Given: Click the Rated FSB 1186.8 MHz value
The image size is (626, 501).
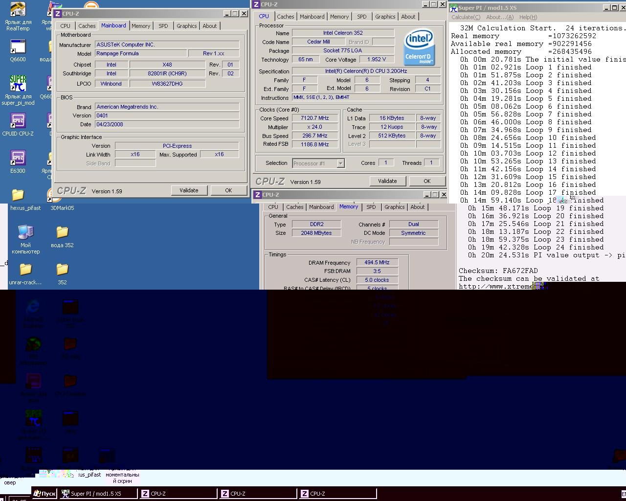Looking at the screenshot, I should (315, 144).
